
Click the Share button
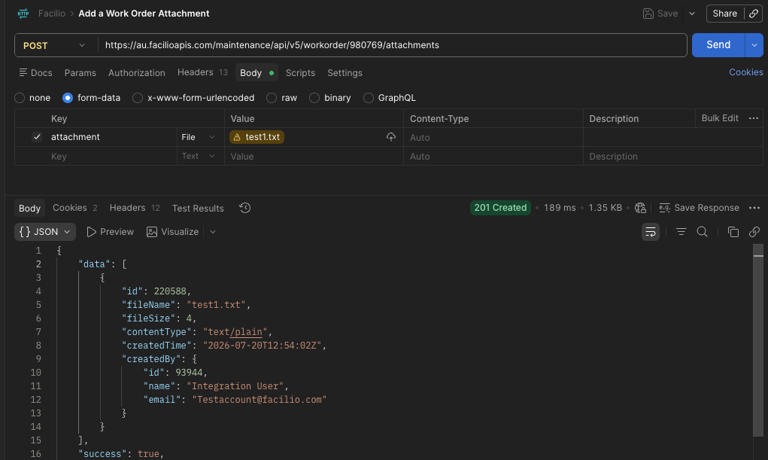coord(725,14)
